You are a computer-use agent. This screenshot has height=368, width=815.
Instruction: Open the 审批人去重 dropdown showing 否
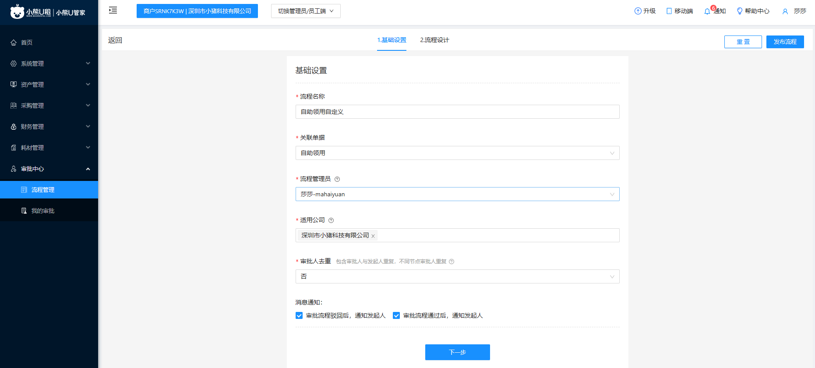(x=457, y=276)
